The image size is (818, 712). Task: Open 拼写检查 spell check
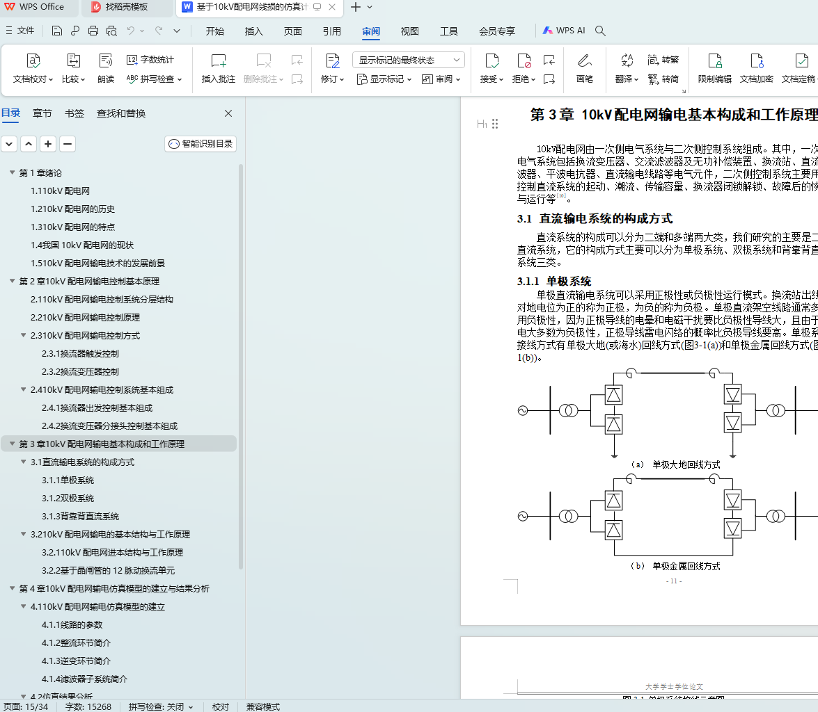pyautogui.click(x=154, y=79)
